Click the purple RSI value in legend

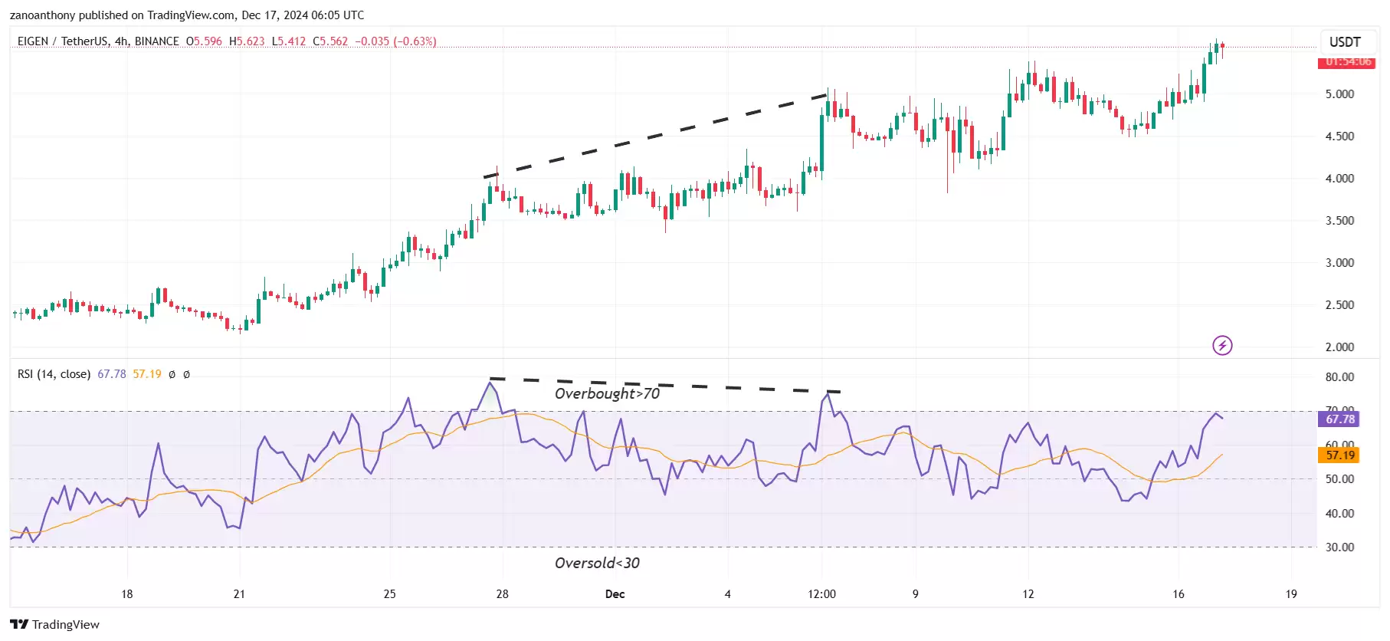pos(112,374)
